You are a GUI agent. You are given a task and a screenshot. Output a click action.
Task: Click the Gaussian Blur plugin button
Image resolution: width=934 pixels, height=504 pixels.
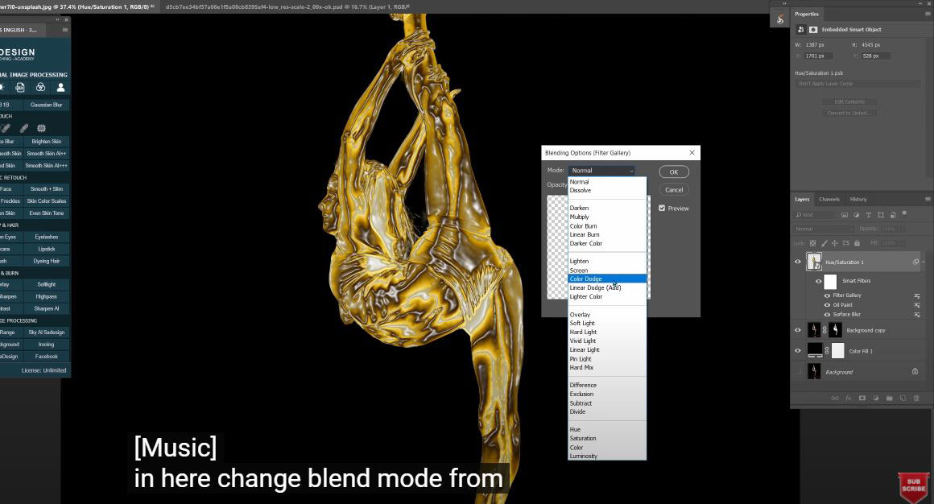coord(46,105)
